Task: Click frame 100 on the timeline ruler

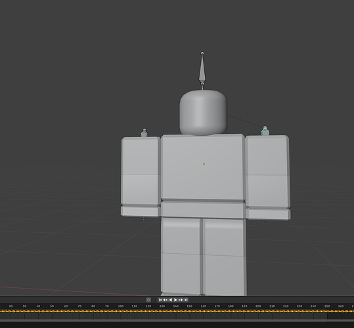Action: pyautogui.click(x=121, y=306)
